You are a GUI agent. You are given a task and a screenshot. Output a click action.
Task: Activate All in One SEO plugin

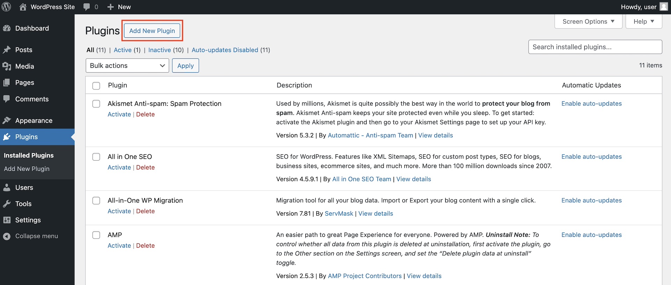[x=119, y=167]
